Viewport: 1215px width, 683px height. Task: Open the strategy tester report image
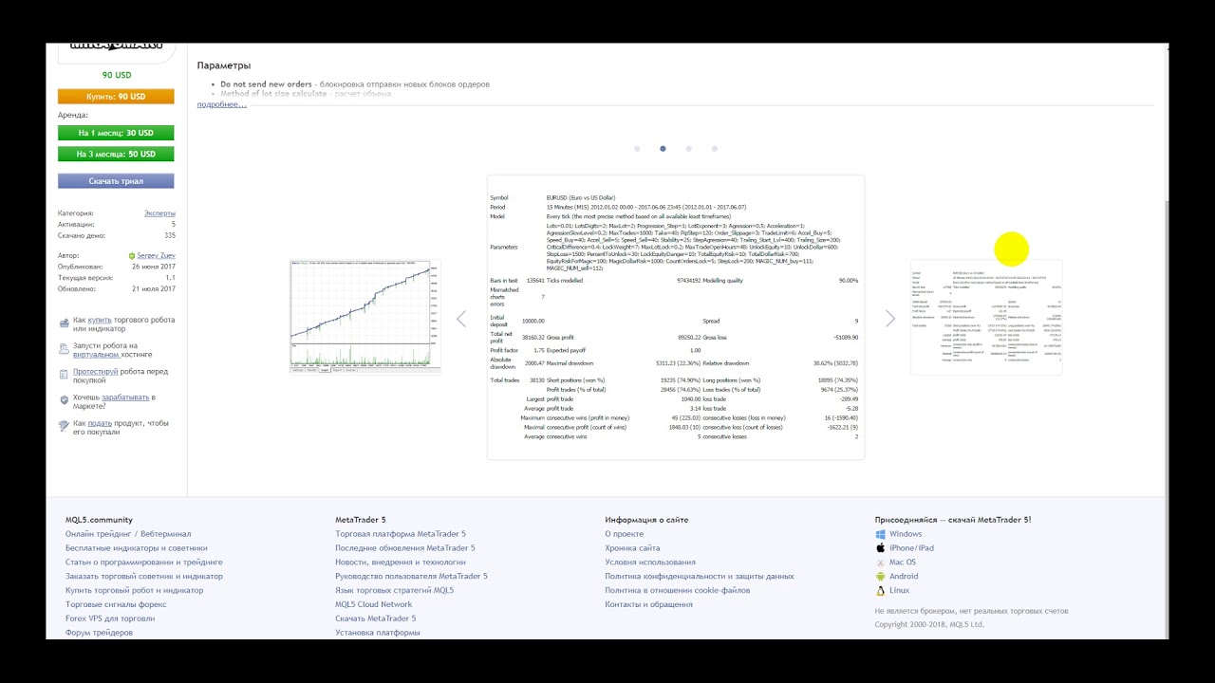[x=676, y=317]
